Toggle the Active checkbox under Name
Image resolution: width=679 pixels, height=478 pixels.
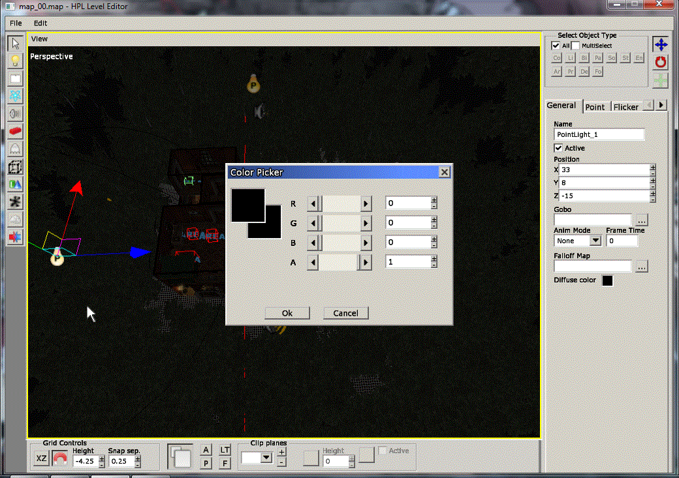pos(558,148)
